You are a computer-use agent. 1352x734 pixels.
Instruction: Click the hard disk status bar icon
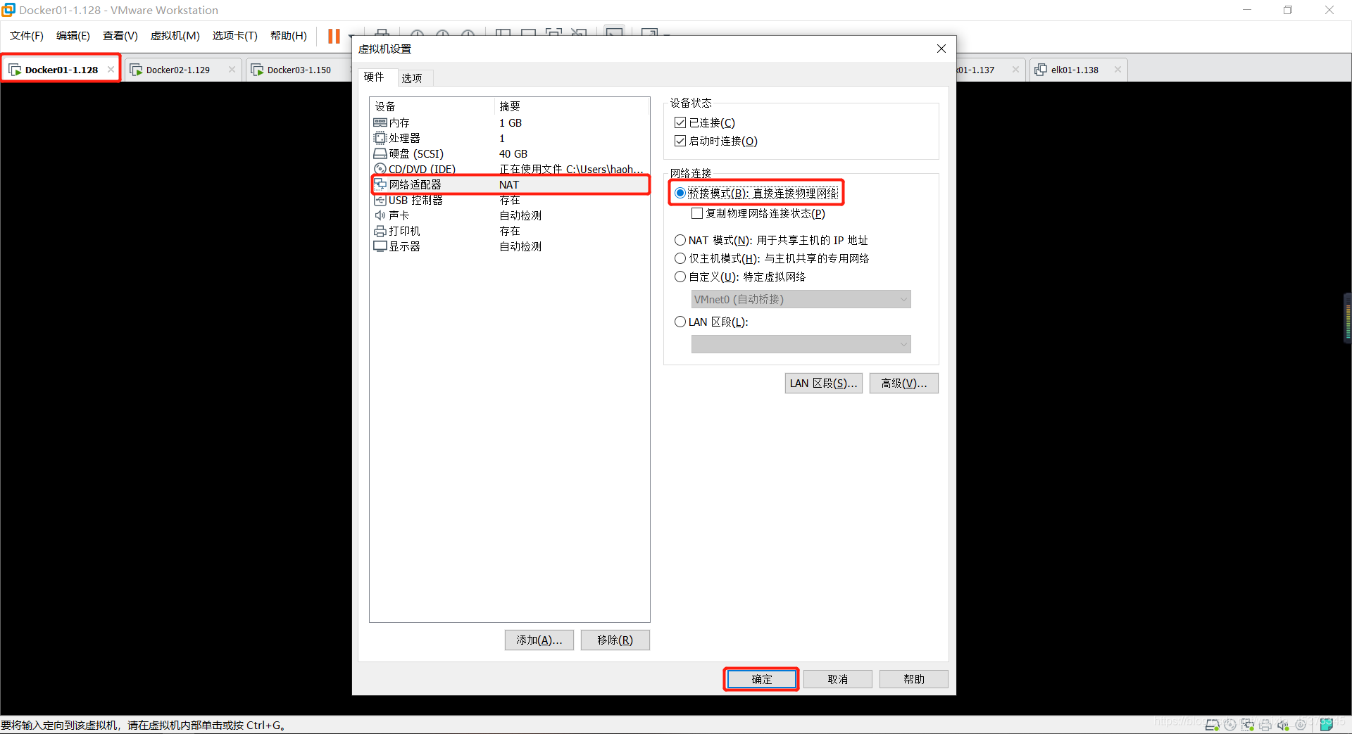click(1213, 725)
